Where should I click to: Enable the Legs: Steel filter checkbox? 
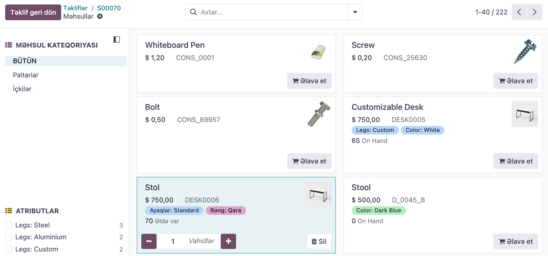(x=9, y=225)
